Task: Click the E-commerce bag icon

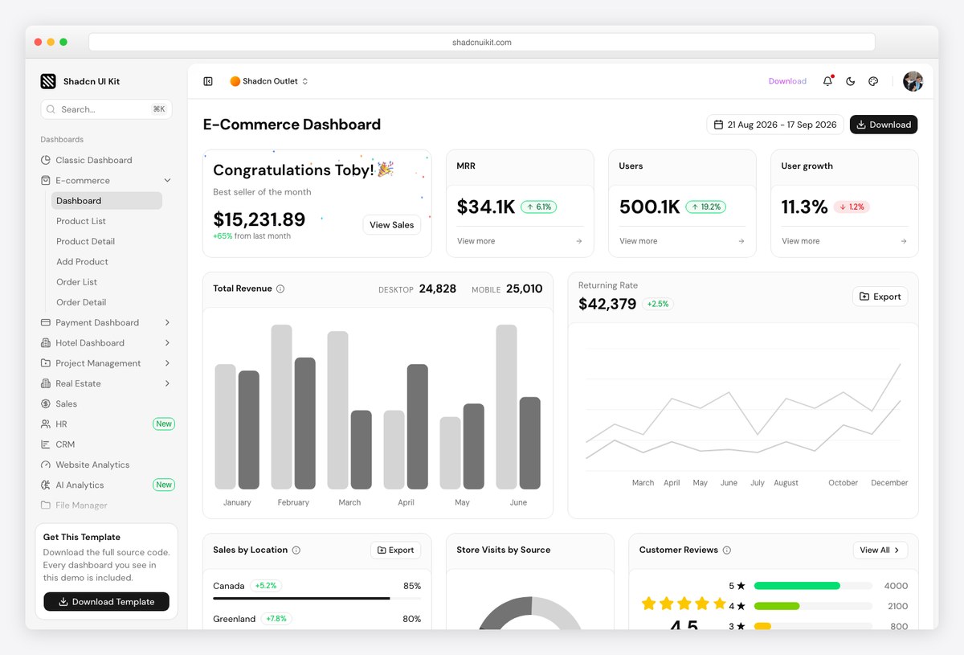Action: tap(46, 180)
